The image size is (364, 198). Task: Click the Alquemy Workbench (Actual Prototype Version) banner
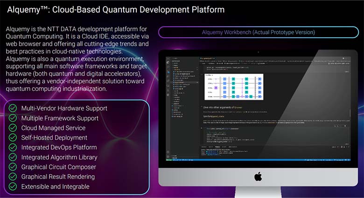click(258, 32)
